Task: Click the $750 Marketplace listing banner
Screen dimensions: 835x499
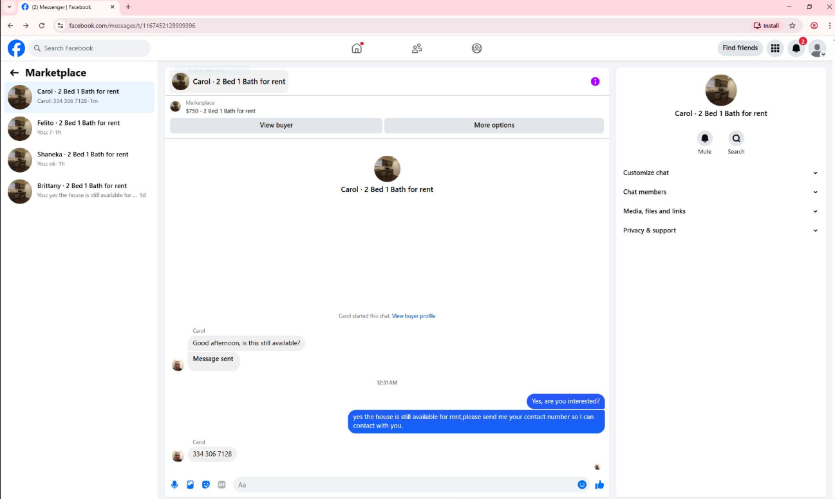Action: point(387,107)
